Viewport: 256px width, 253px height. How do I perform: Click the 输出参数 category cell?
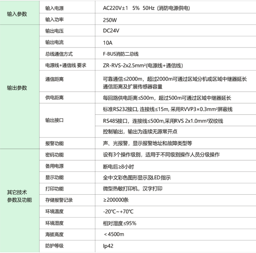(x=17, y=88)
